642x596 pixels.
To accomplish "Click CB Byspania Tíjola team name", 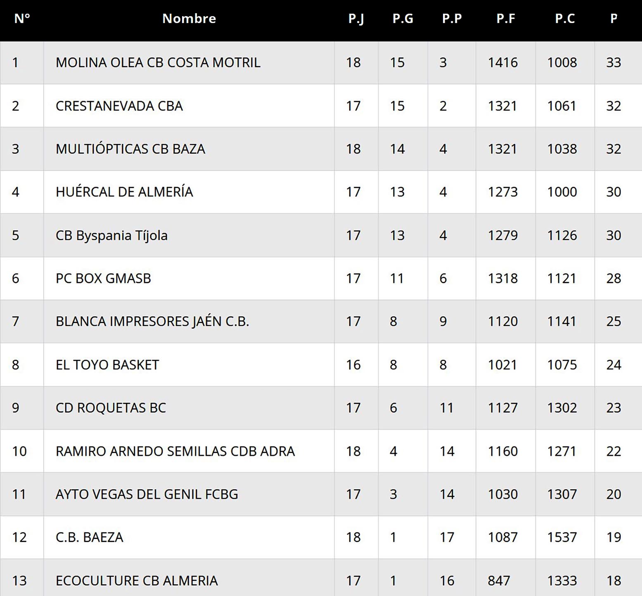I will click(111, 235).
